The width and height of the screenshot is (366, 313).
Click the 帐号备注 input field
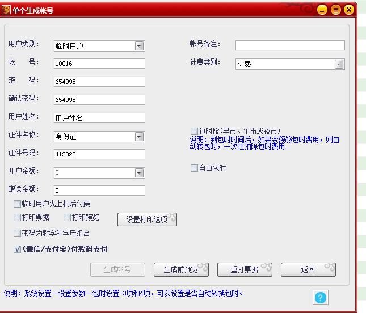(x=289, y=45)
